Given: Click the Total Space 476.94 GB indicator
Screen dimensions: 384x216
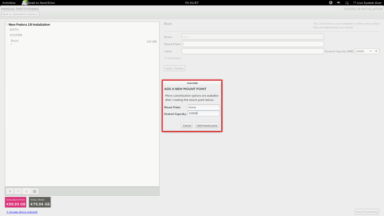Looking at the screenshot, I should [40, 202].
